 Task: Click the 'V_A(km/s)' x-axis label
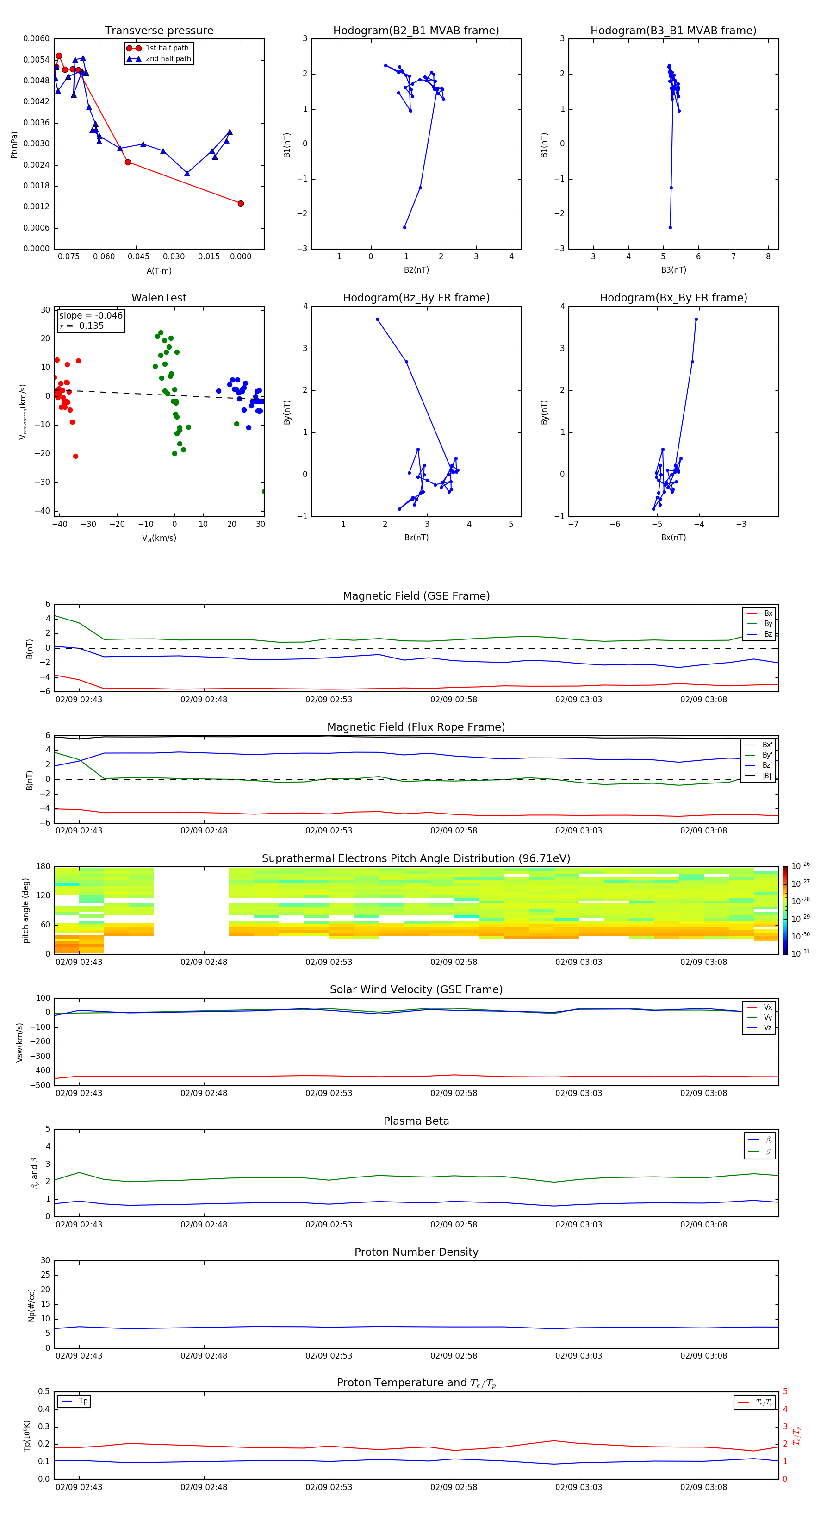(159, 538)
